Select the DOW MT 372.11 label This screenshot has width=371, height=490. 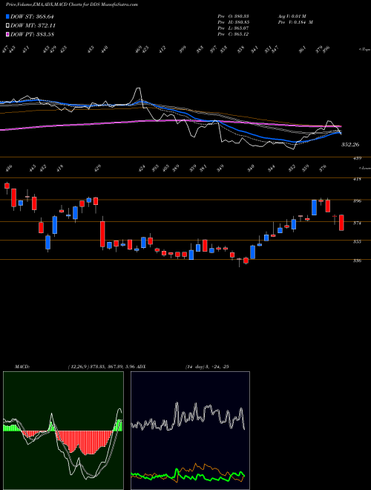pos(33,26)
